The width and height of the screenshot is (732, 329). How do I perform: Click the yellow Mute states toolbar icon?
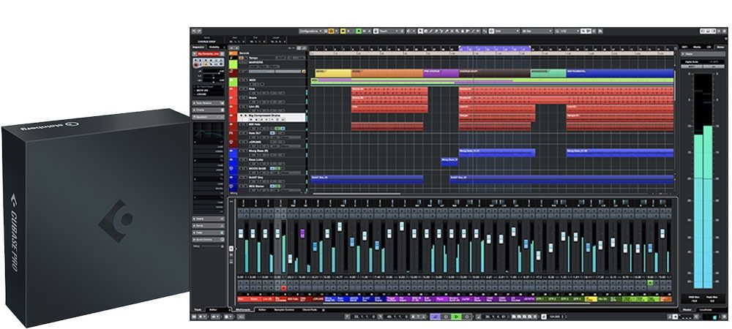343,31
